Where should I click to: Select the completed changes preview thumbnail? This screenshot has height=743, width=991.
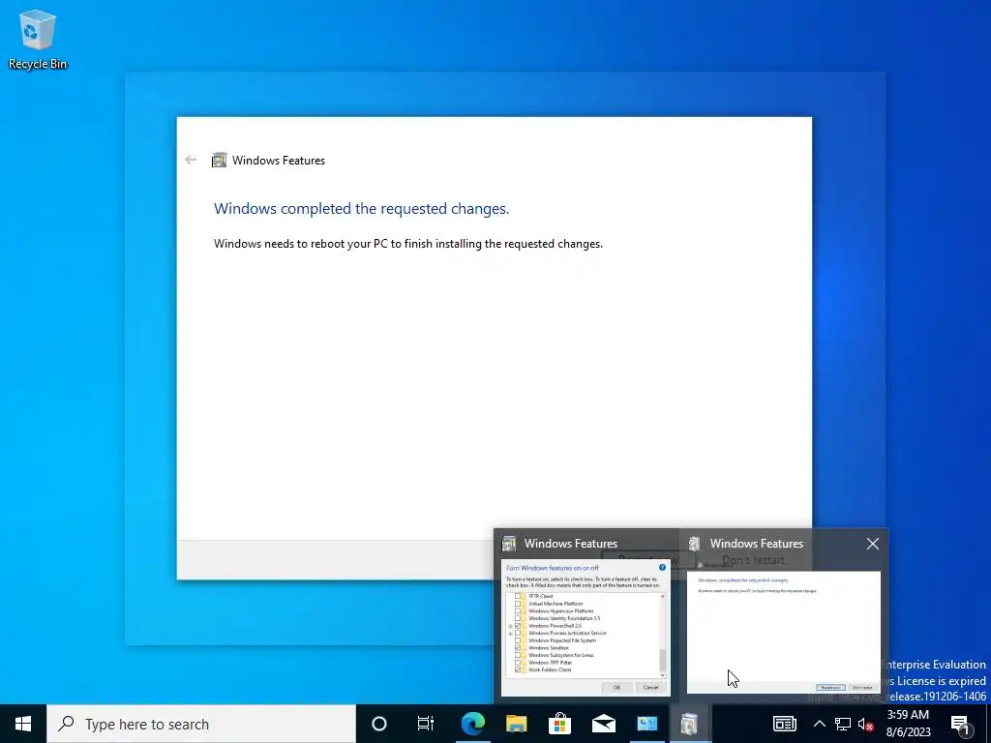(x=783, y=632)
